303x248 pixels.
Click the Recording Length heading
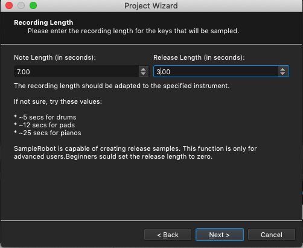[x=43, y=22]
